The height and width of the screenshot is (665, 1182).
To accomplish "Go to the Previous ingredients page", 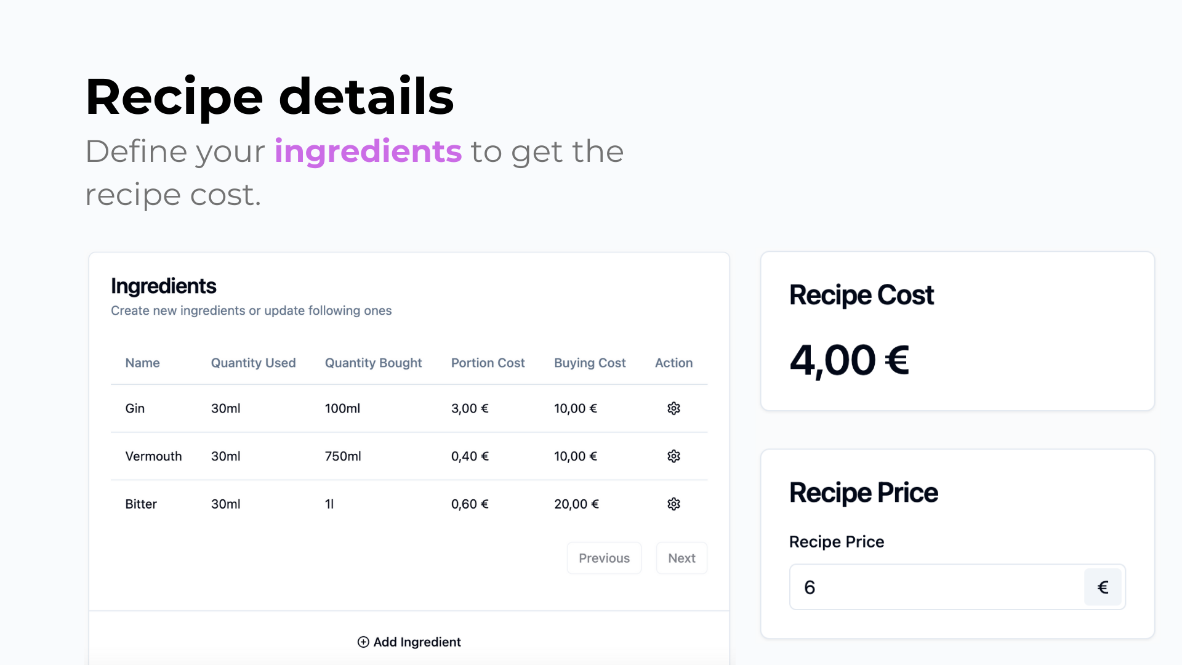I will click(x=604, y=558).
